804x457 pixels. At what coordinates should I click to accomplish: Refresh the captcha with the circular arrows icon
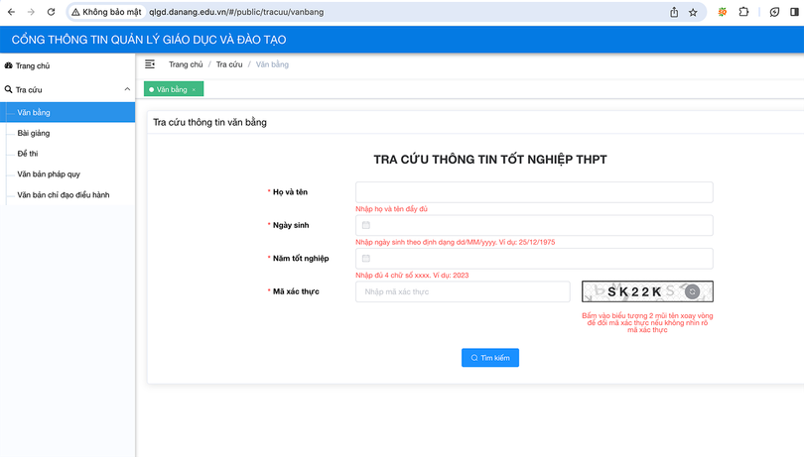692,291
